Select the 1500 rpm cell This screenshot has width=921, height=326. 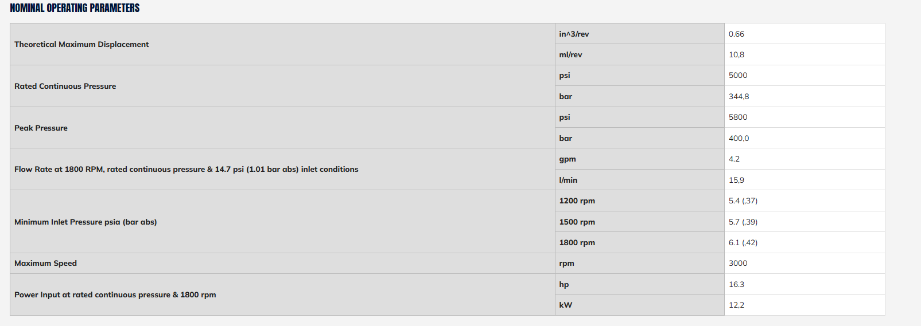click(x=639, y=222)
